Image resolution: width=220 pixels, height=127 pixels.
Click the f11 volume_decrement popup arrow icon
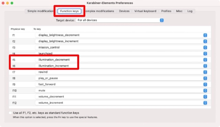[205, 97]
